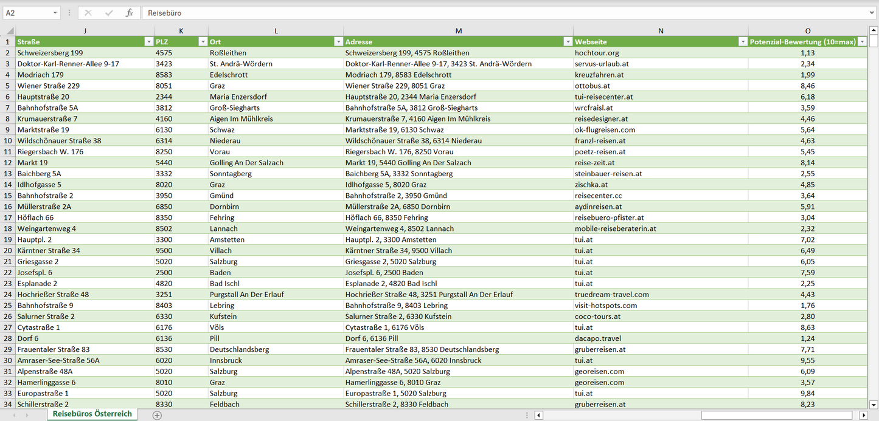Click the vertical scrollbar down arrow
This screenshot has width=879, height=421.
click(x=874, y=404)
